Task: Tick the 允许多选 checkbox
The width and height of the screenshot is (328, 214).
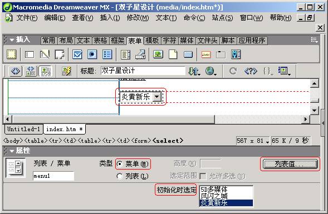Action: (x=203, y=176)
